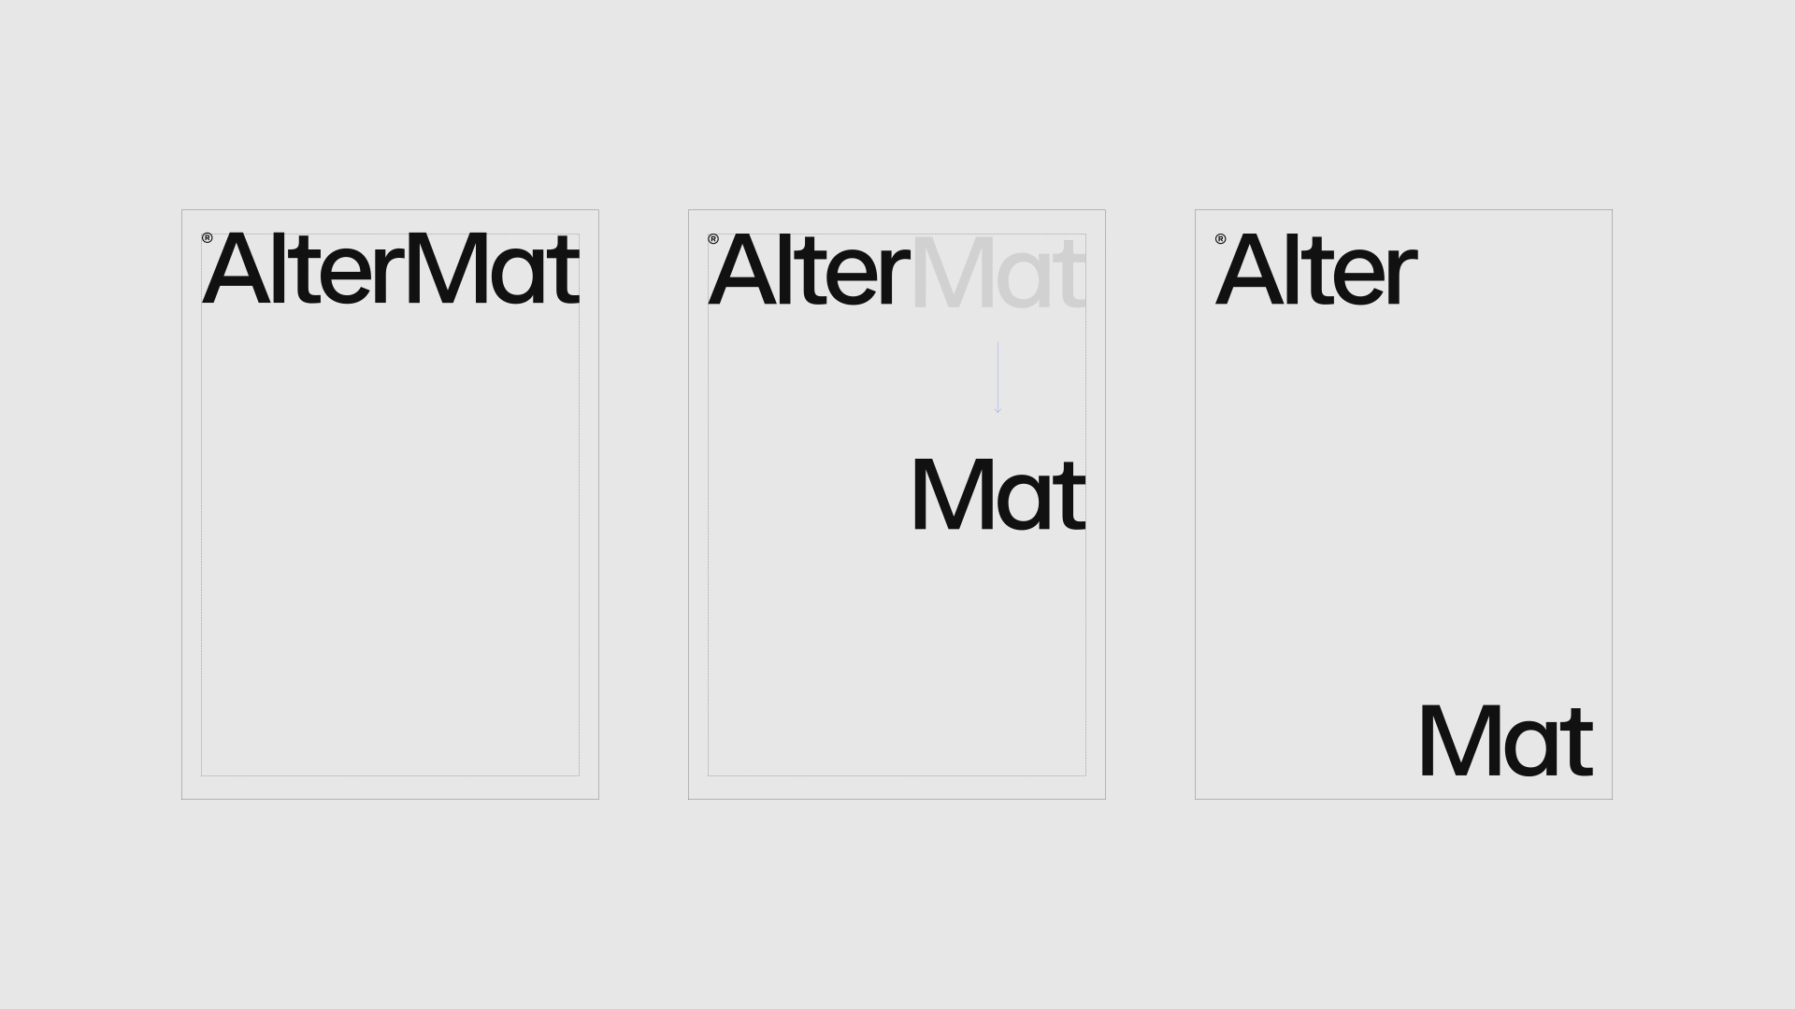Image resolution: width=1795 pixels, height=1009 pixels.
Task: Click the blank center of the third poster
Action: pyautogui.click(x=1402, y=504)
